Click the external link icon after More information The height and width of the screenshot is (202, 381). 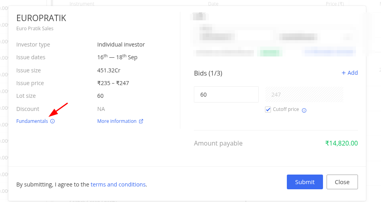pos(141,121)
